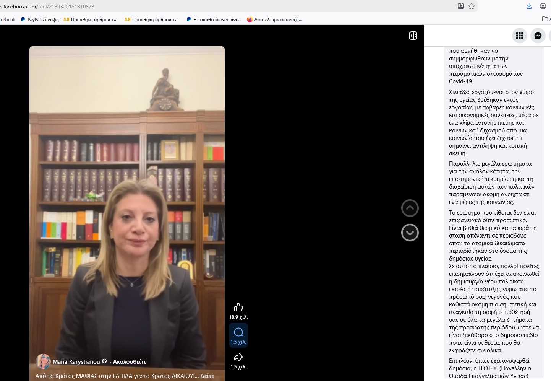Open browser downloads arrow icon

click(x=529, y=6)
